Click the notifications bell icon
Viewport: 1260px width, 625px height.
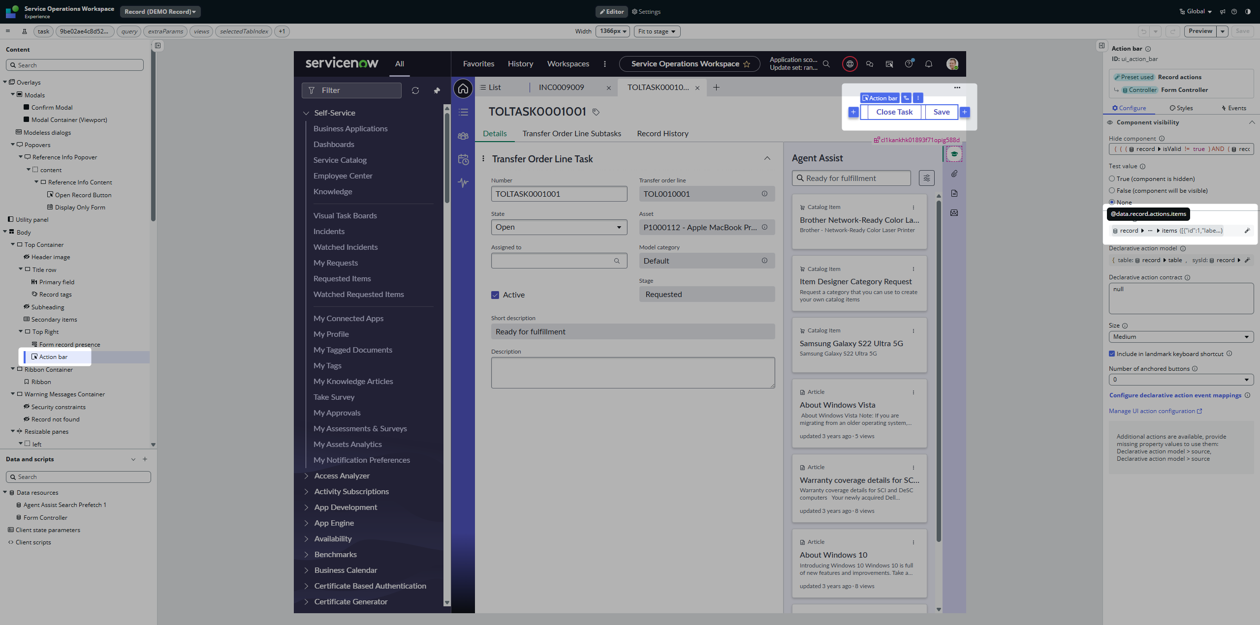[929, 64]
